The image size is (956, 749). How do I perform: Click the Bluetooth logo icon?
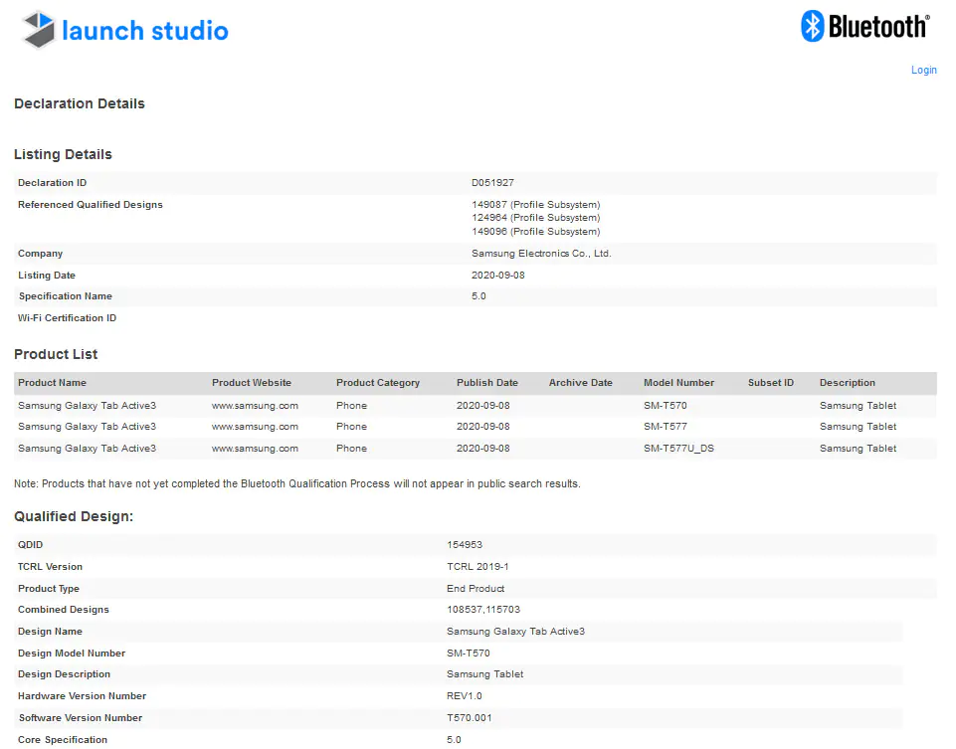point(812,26)
